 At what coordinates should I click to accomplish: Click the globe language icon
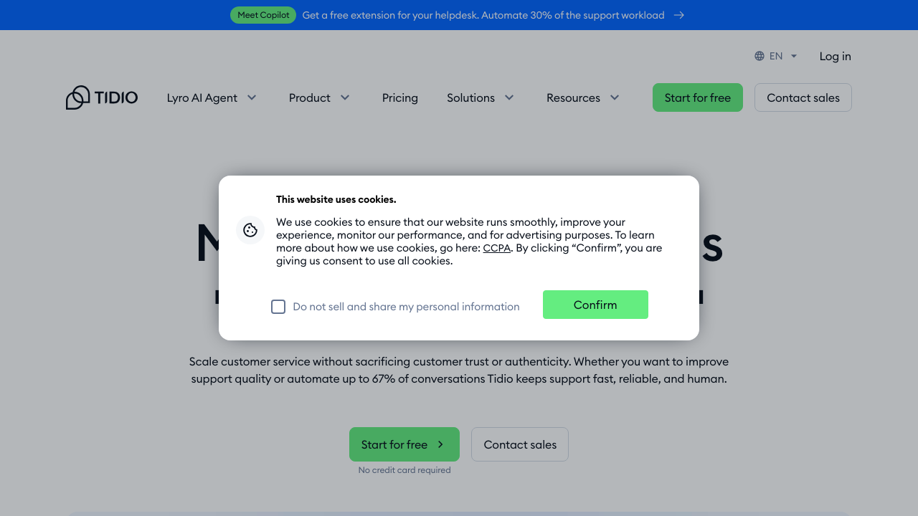coord(760,56)
